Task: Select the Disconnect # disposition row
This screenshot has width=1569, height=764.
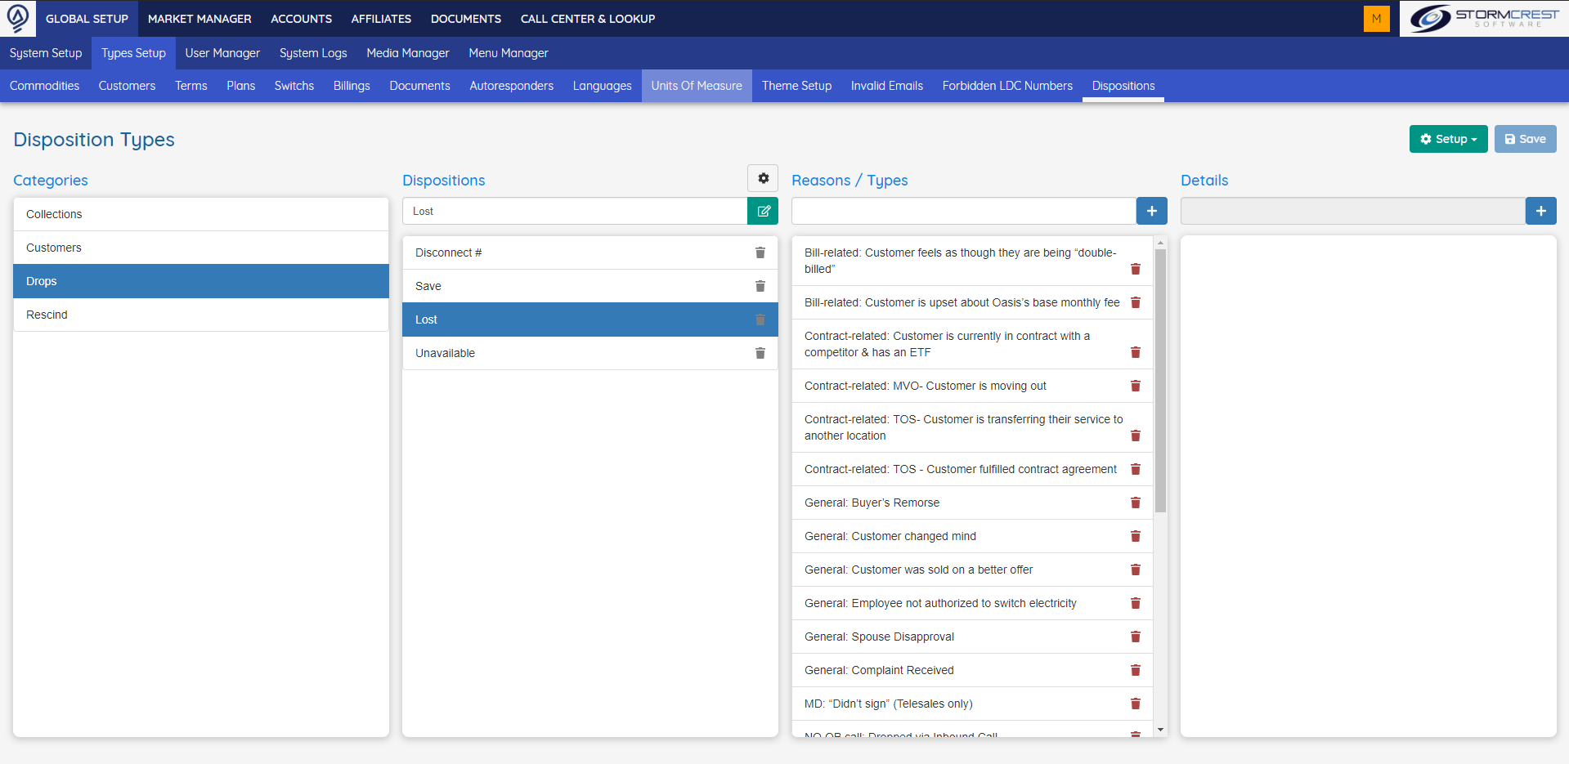Action: 590,252
